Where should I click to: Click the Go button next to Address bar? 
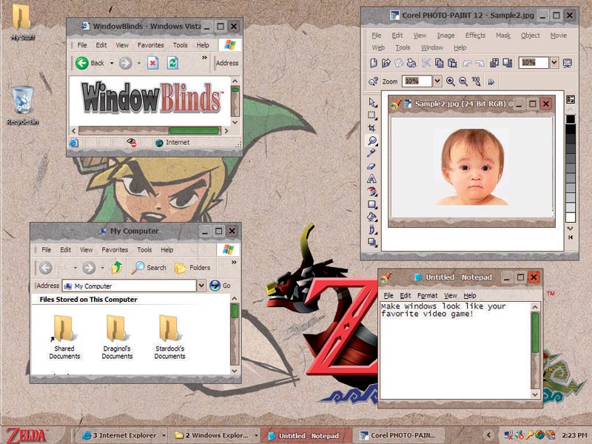(x=220, y=286)
